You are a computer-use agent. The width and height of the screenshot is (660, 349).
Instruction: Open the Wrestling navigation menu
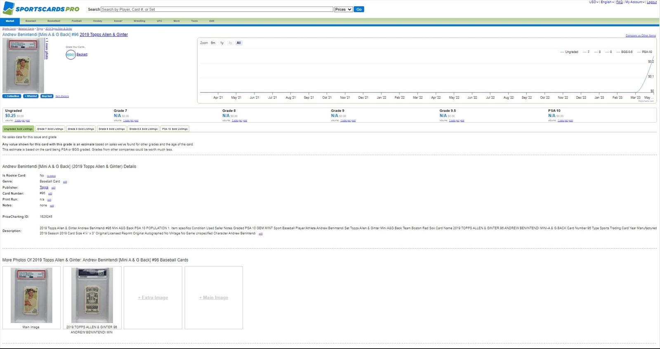(x=139, y=21)
